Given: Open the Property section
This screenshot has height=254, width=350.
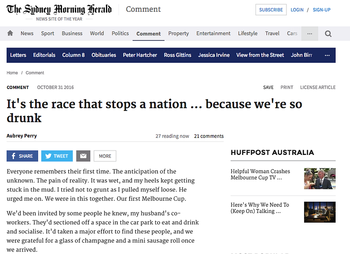Looking at the screenshot, I should click(x=178, y=34).
